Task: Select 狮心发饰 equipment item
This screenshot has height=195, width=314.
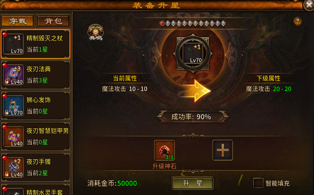Action: [36, 106]
